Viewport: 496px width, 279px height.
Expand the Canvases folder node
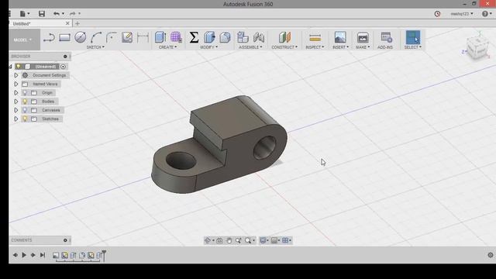click(x=15, y=110)
